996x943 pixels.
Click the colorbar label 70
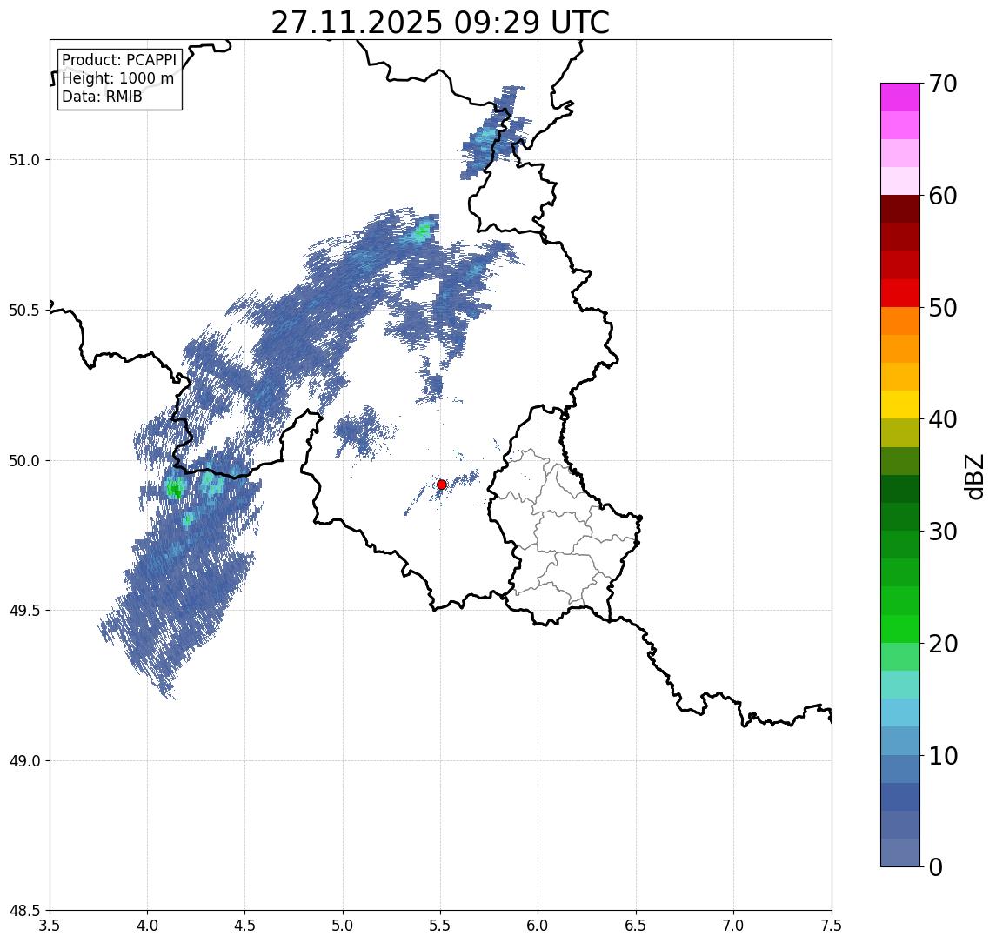point(943,84)
